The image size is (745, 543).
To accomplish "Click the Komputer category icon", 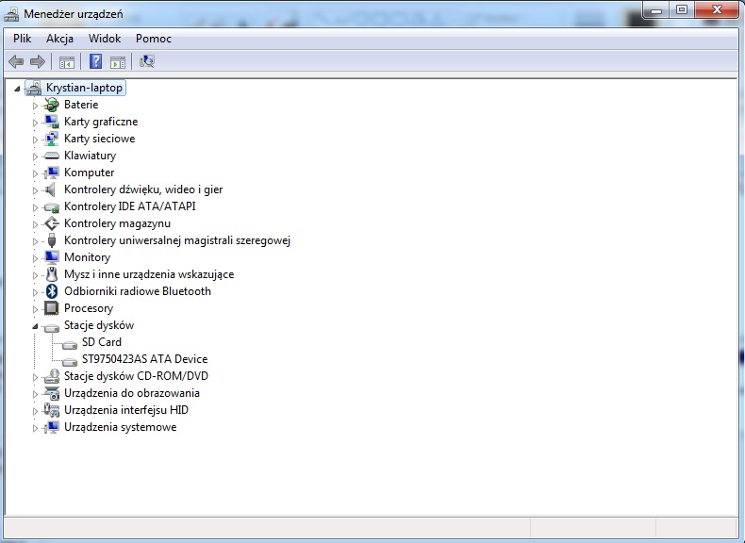I will 51,173.
